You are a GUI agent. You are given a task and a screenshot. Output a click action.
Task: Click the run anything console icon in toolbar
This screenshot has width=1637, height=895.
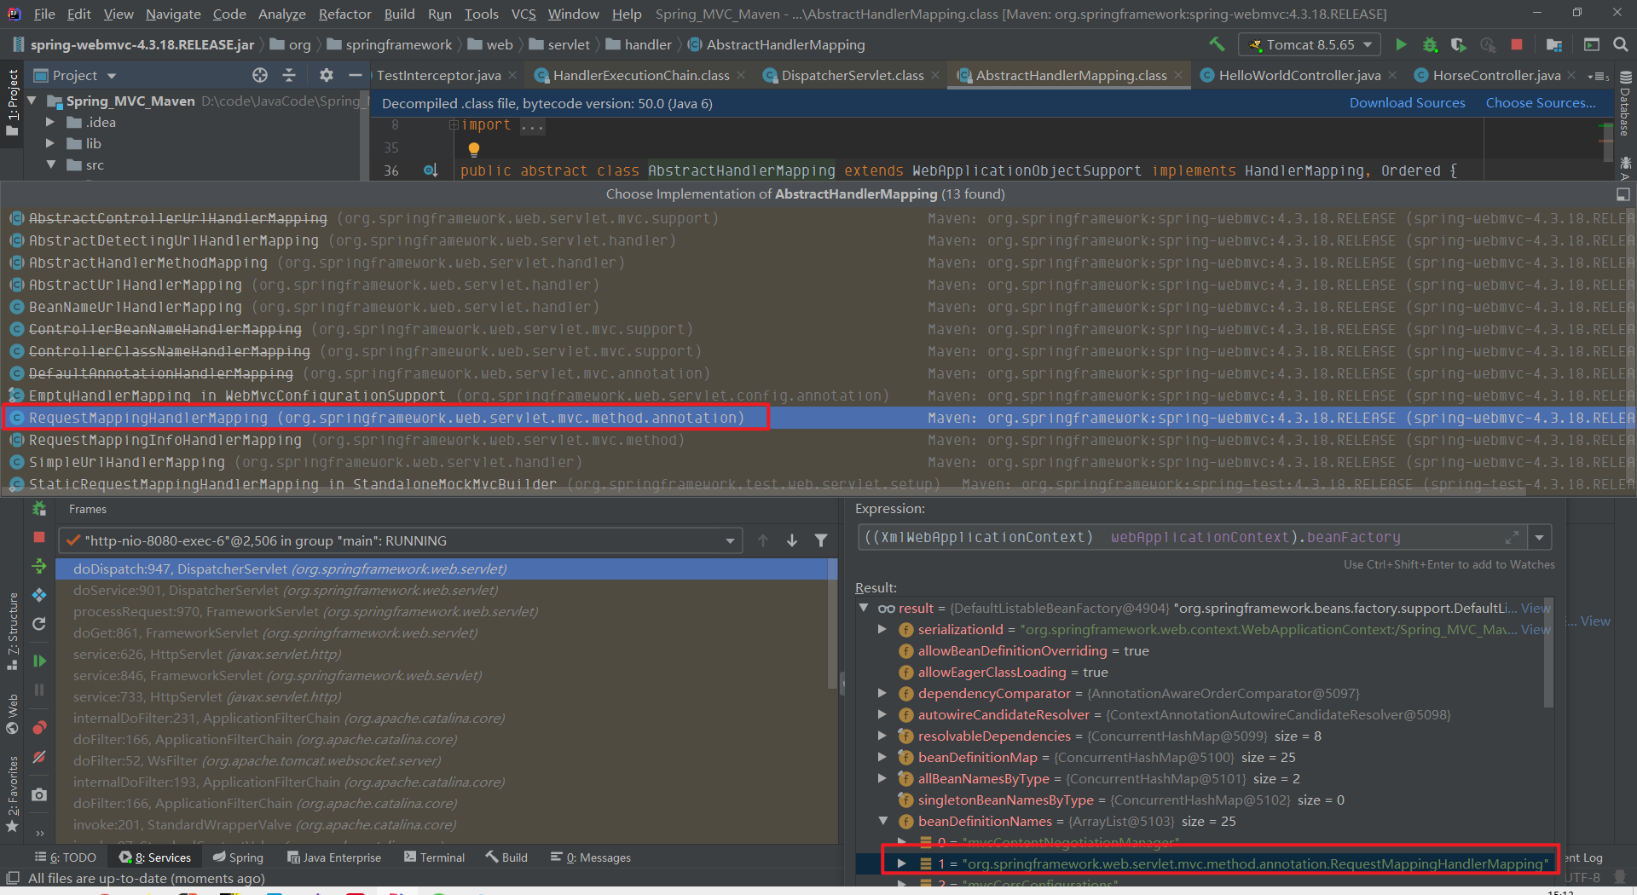click(1592, 44)
